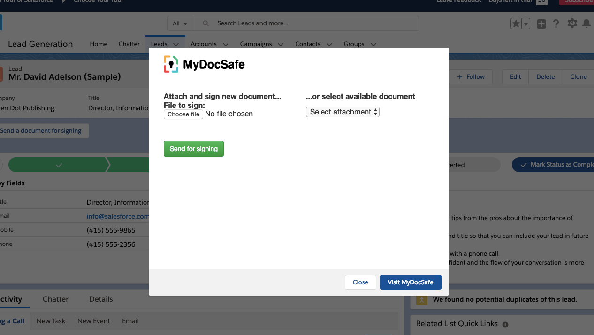The width and height of the screenshot is (594, 335).
Task: Expand the Contacts tab chevron
Action: [329, 44]
